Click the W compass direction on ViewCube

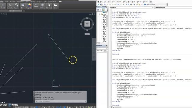[x=81, y=24]
